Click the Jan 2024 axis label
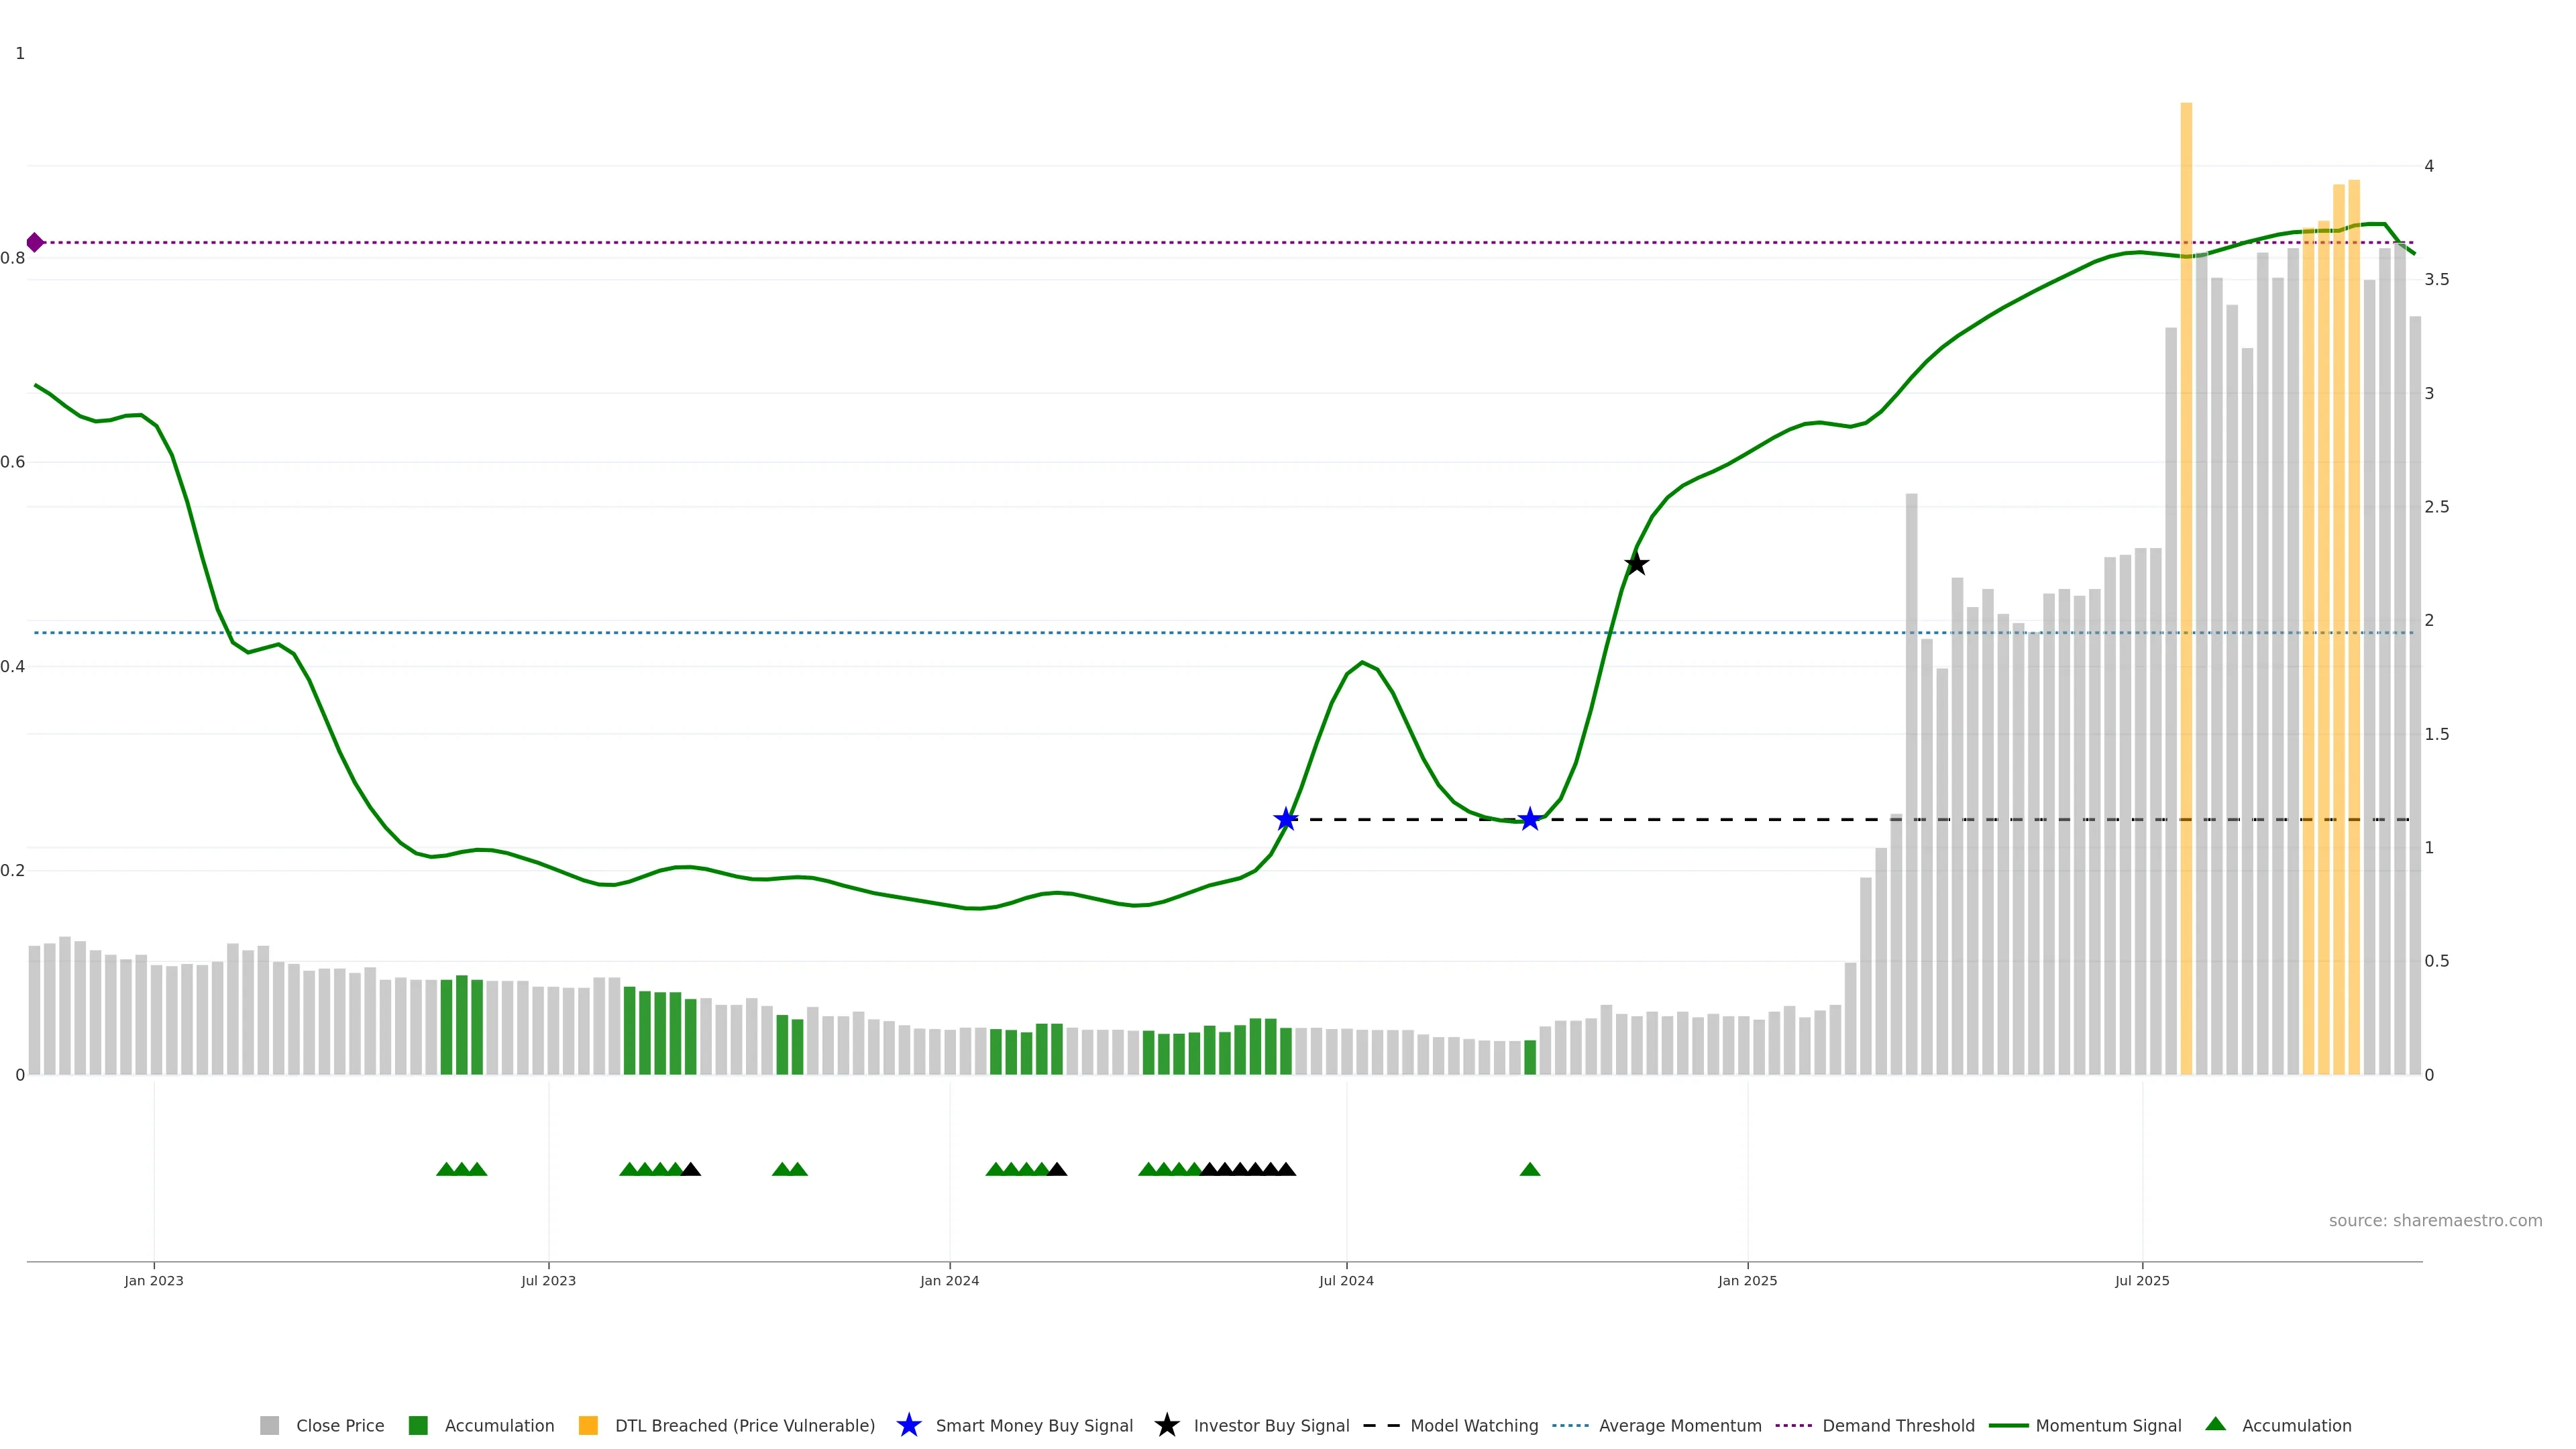Image resolution: width=2576 pixels, height=1449 pixels. (949, 1281)
